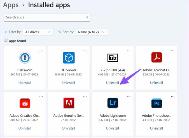
Task: Click the 7-Zip app icon
Action: pos(113,58)
